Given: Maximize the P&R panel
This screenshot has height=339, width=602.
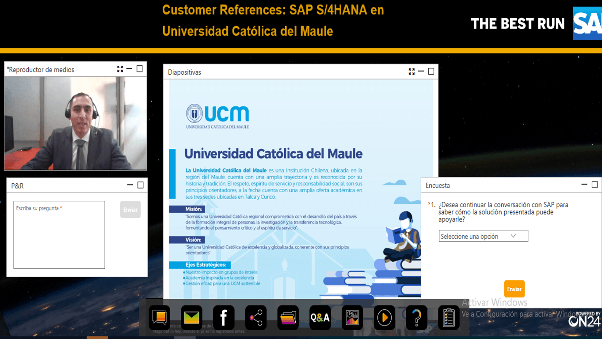Looking at the screenshot, I should pyautogui.click(x=141, y=185).
